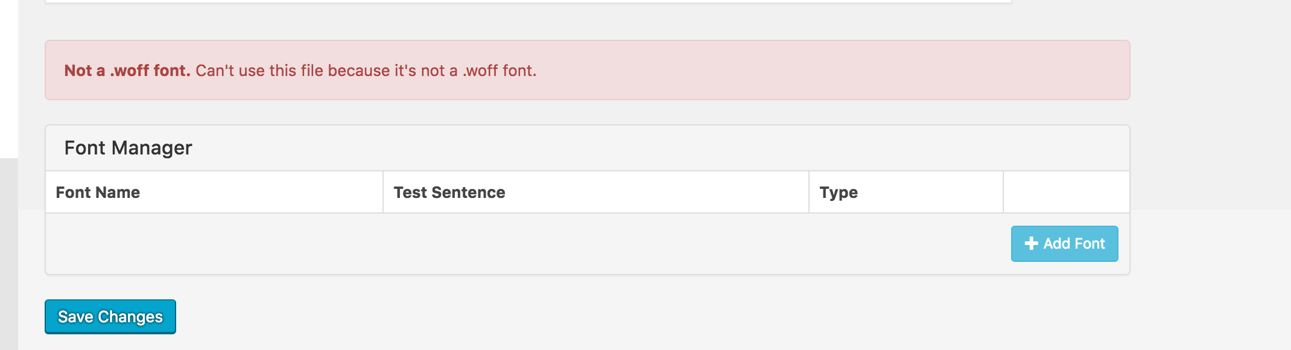1291x350 pixels.
Task: Click the "Add Font" label text
Action: point(1074,244)
